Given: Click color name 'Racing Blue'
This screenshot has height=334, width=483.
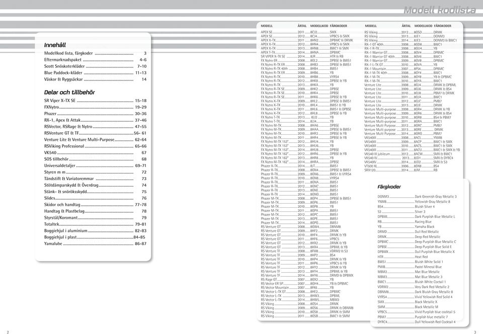Looking at the screenshot, I should click(x=423, y=222).
